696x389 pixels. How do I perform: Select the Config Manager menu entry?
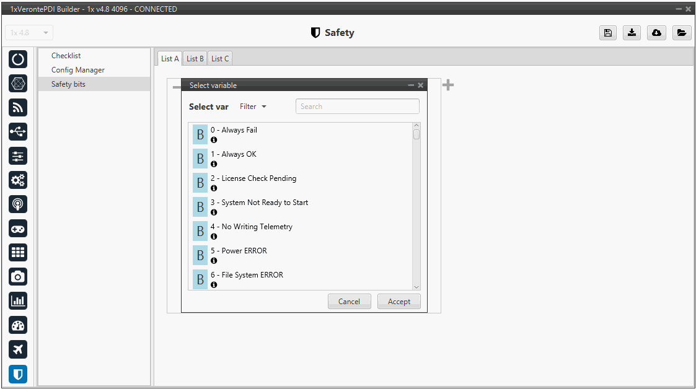(78, 70)
